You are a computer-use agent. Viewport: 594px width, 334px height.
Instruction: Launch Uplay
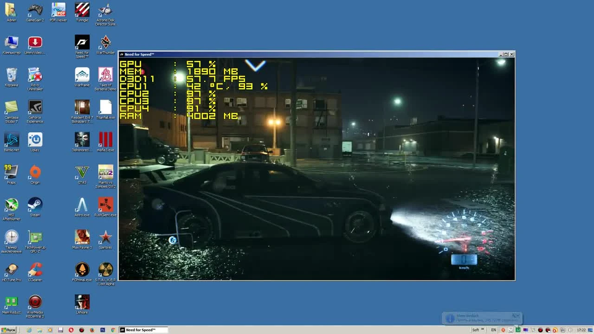click(x=35, y=139)
